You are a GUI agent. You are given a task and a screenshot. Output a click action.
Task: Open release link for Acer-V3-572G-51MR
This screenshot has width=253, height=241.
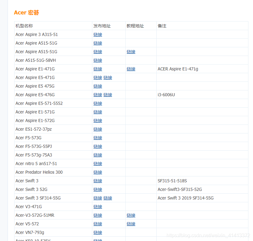[x=98, y=215]
